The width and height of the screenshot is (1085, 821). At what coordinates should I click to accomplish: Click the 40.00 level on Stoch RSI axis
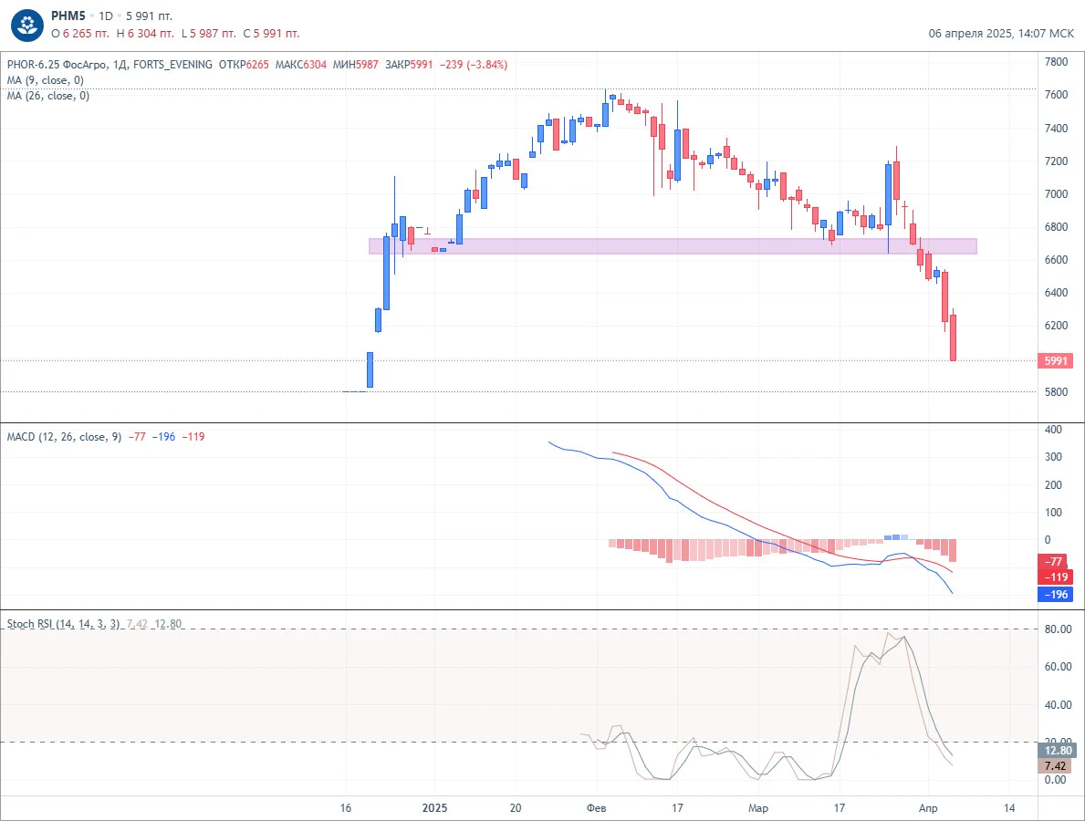click(1058, 705)
